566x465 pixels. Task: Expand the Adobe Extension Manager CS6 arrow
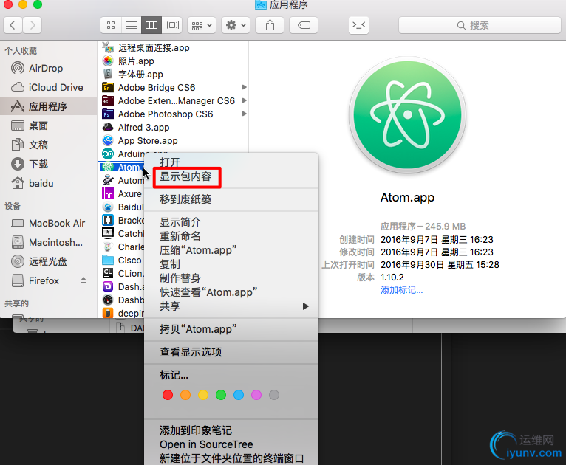click(244, 100)
